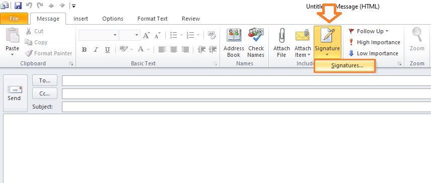Click the Cut scissors command

pyautogui.click(x=34, y=31)
